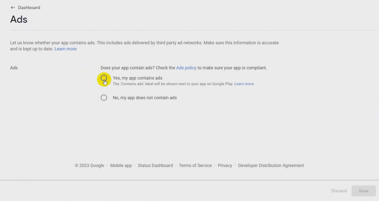
Task: Click the 'Dashboard' breadcrumb text
Action: tap(29, 8)
